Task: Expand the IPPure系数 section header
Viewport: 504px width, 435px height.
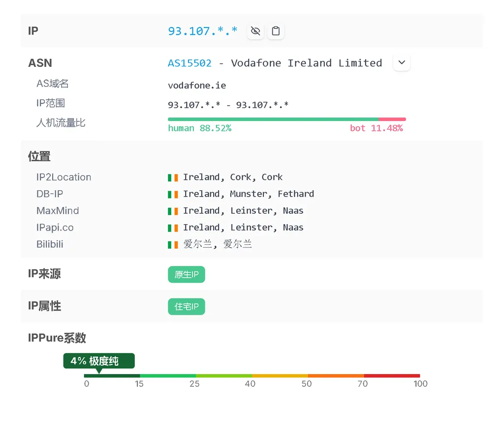Action: tap(57, 338)
